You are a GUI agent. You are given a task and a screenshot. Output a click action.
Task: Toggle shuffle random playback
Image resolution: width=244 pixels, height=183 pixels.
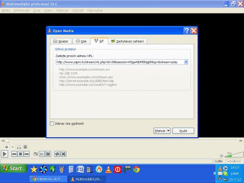pyautogui.click(x=63, y=154)
